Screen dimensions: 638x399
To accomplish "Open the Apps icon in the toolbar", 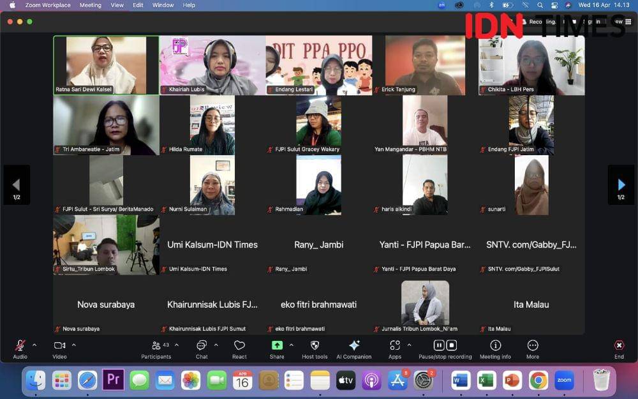I will [395, 345].
